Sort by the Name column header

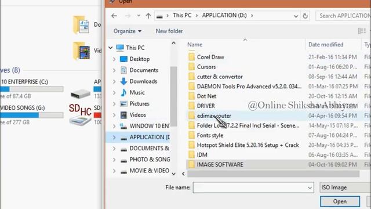click(x=195, y=45)
